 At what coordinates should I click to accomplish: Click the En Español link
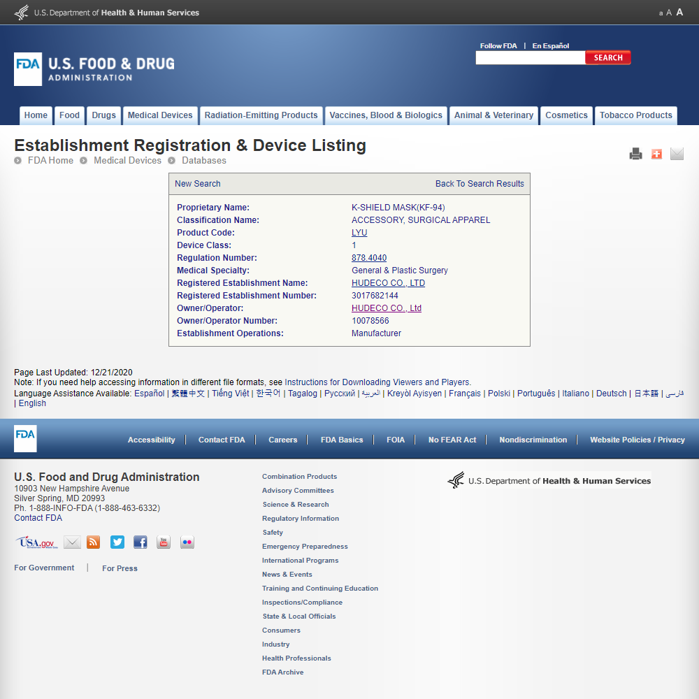click(551, 45)
